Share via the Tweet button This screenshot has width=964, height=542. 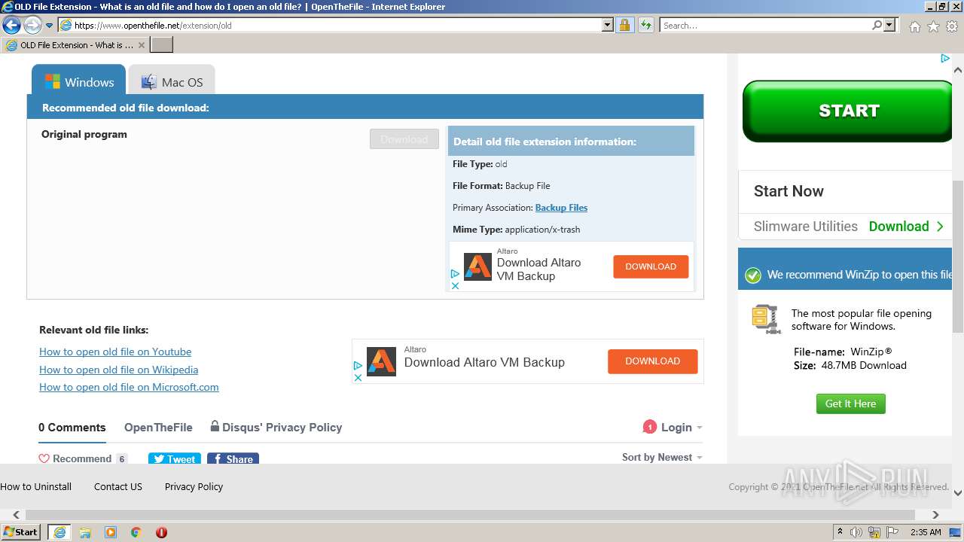point(174,458)
